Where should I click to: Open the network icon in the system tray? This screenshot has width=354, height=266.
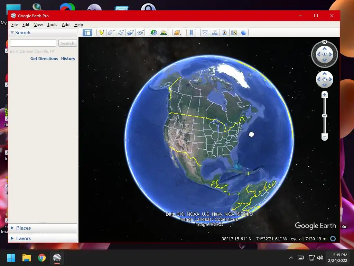point(312,258)
